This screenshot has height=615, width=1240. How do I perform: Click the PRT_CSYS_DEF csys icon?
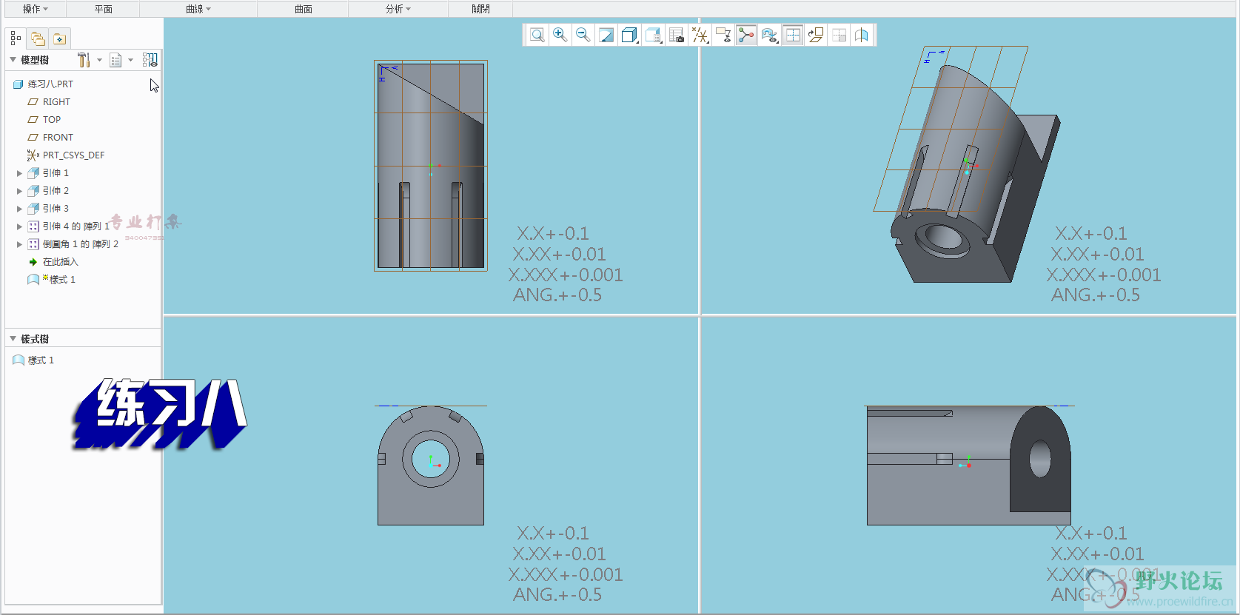pyautogui.click(x=33, y=155)
